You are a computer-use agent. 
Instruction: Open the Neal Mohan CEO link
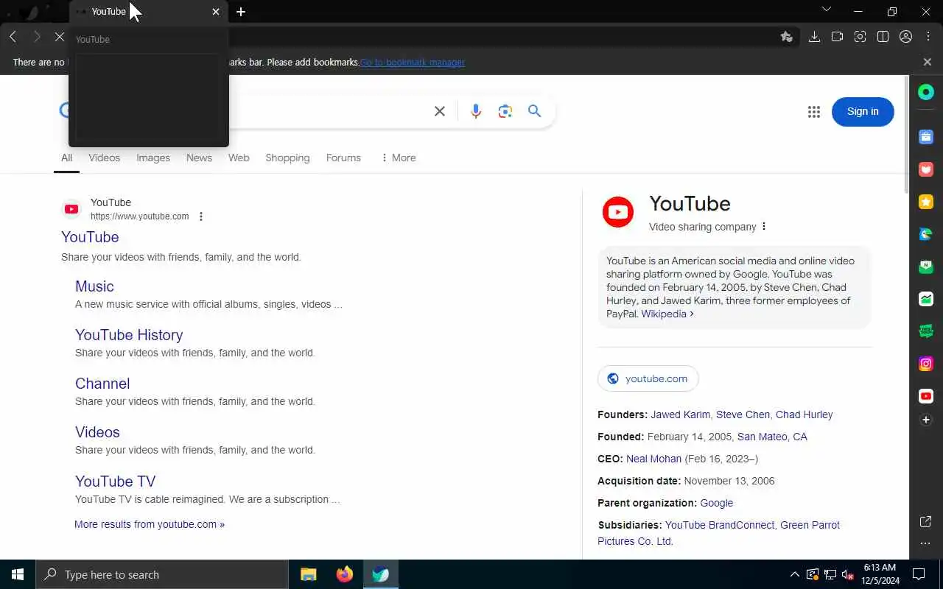(653, 459)
